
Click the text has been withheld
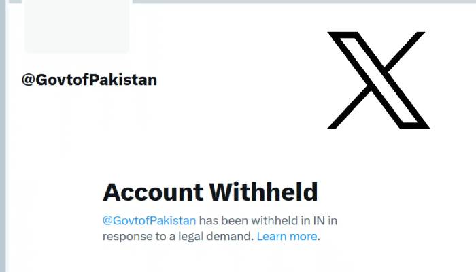click(248, 220)
